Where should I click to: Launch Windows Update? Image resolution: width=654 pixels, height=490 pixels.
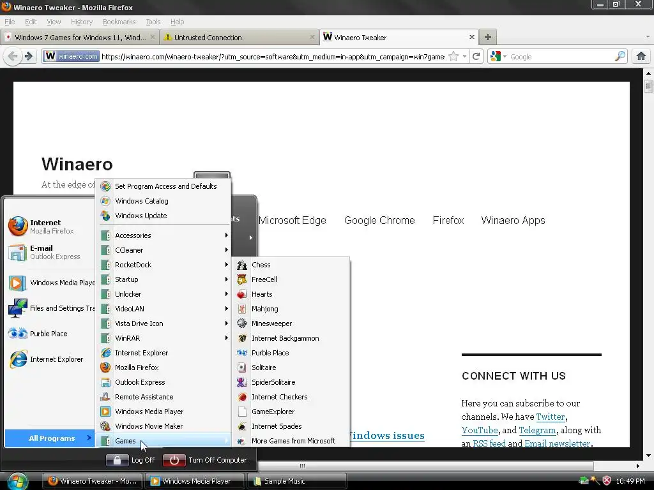pyautogui.click(x=164, y=216)
